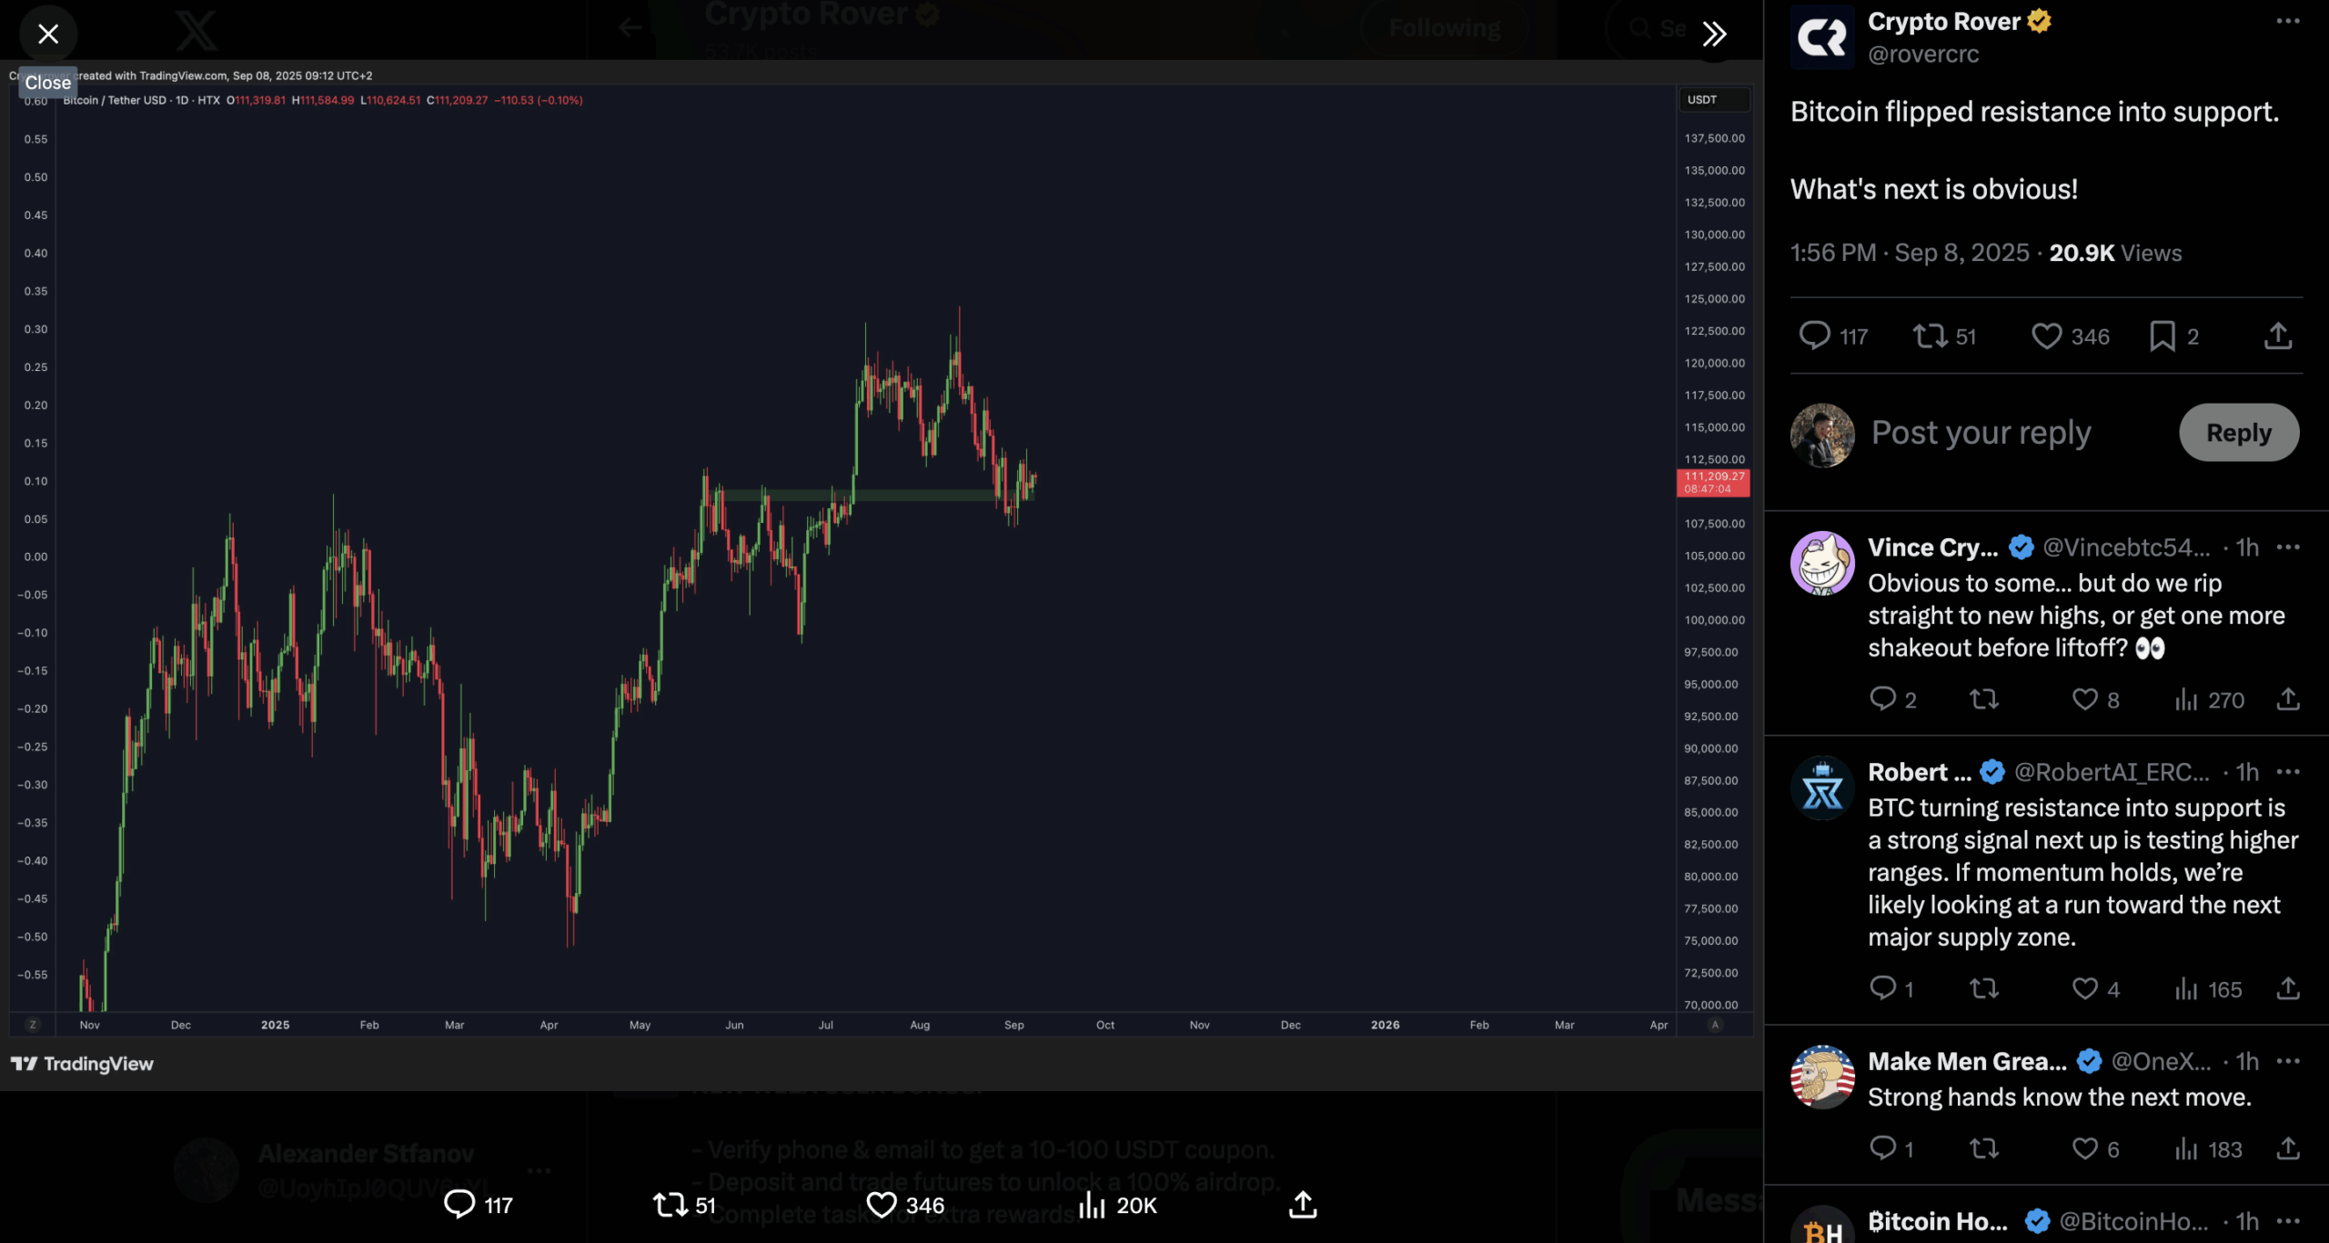
Task: Open more options on Crypto Rover's post
Action: click(x=2287, y=21)
